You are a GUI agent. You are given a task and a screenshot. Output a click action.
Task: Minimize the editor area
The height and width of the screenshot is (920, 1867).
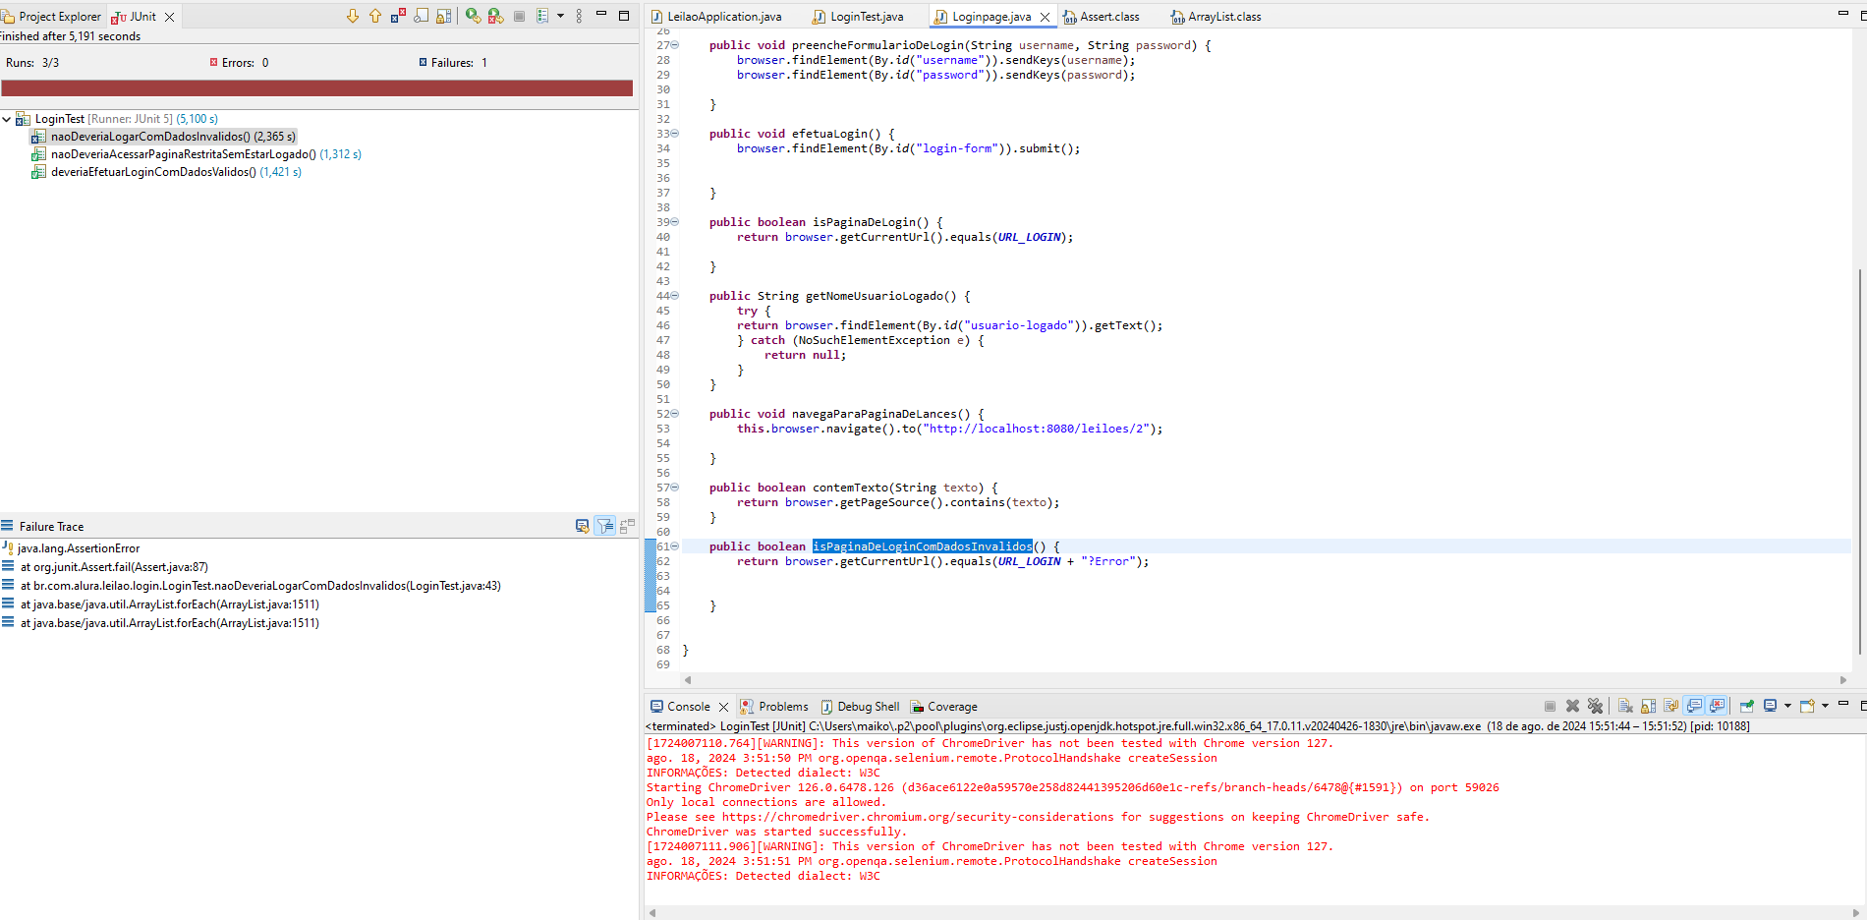point(1843,14)
